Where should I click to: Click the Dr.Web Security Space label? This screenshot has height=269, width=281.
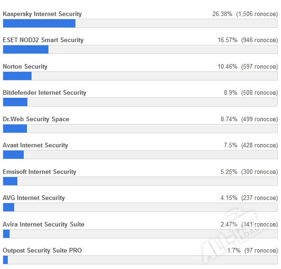36,119
